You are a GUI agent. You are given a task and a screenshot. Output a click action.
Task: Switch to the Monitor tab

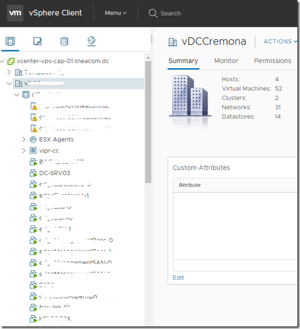(226, 61)
